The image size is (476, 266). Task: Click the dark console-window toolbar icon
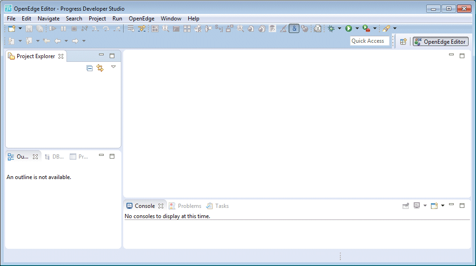tap(176, 28)
